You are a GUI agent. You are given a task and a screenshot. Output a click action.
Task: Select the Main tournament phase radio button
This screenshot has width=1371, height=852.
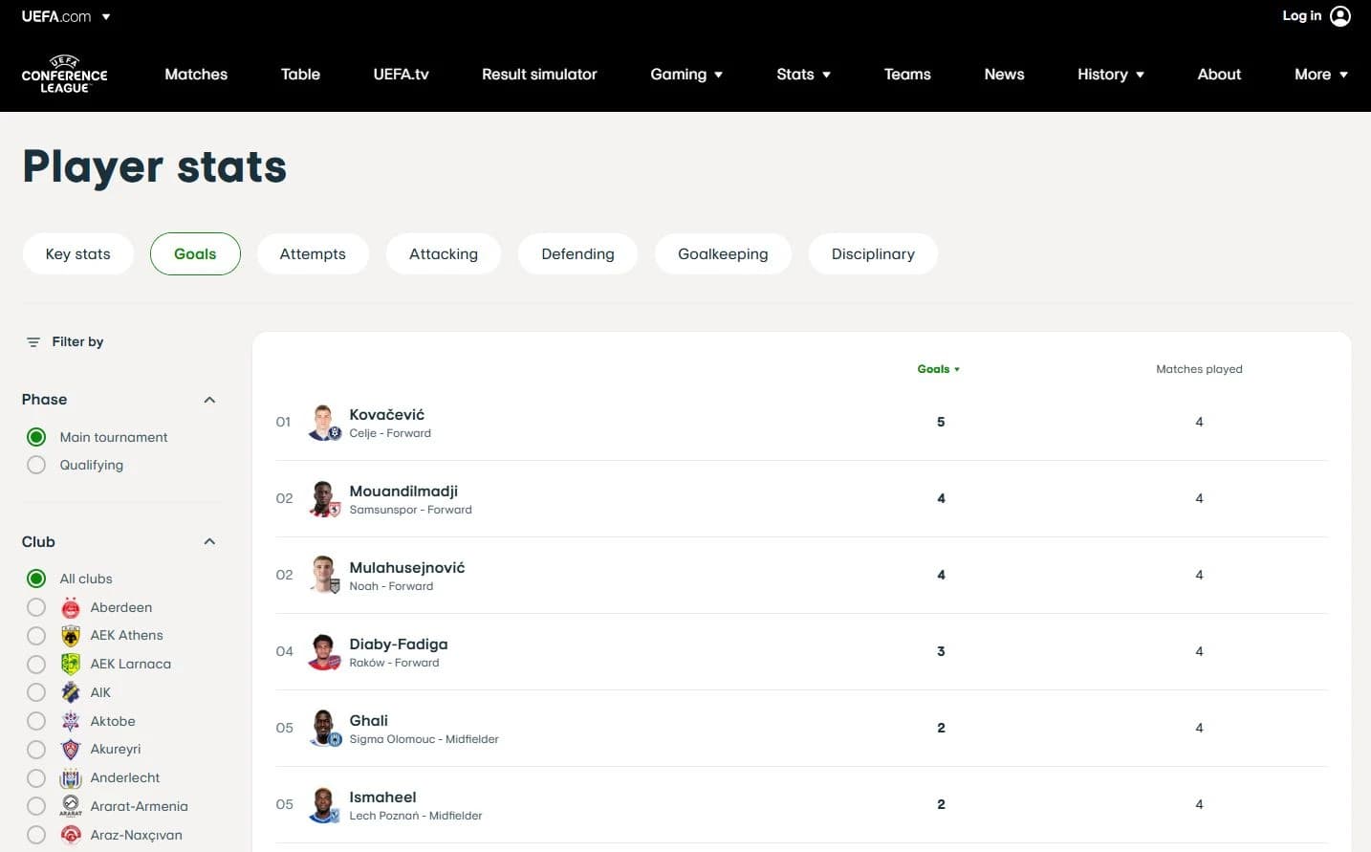click(36, 437)
